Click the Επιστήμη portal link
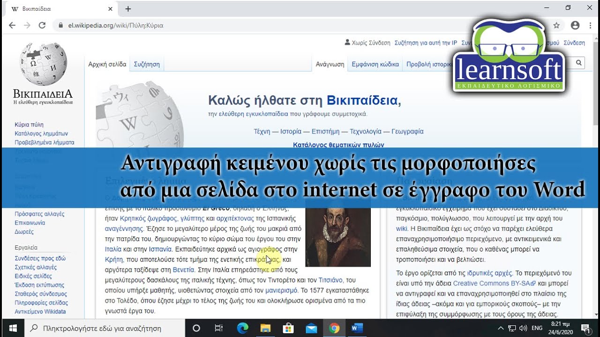Screen dimensions: 600x337 pyautogui.click(x=325, y=132)
